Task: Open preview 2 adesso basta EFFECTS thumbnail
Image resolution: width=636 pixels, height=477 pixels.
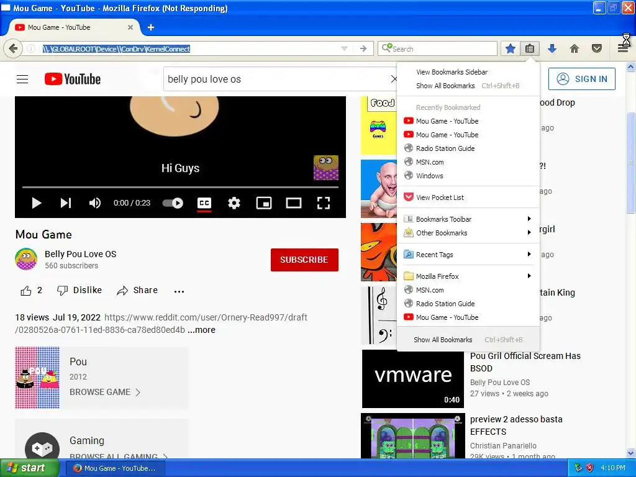Action: (x=413, y=436)
